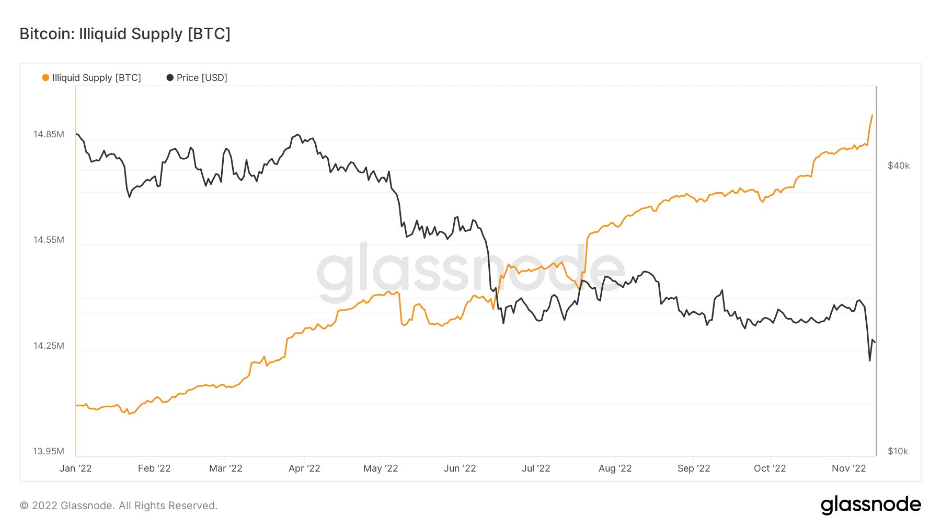Click the 13.95M left axis label
Viewport: 941px width, 529px height.
click(49, 451)
